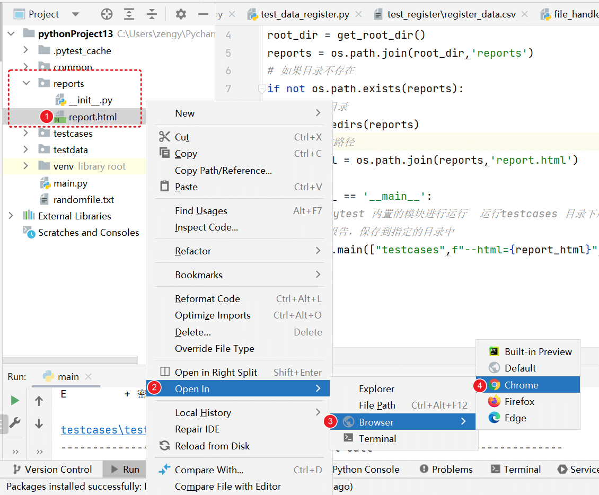Open report in Default browser
The height and width of the screenshot is (495, 599).
[x=528, y=368]
